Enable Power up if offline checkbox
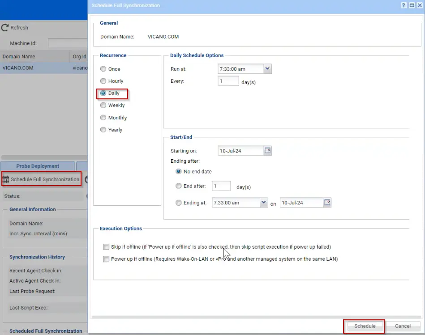 coord(106,259)
